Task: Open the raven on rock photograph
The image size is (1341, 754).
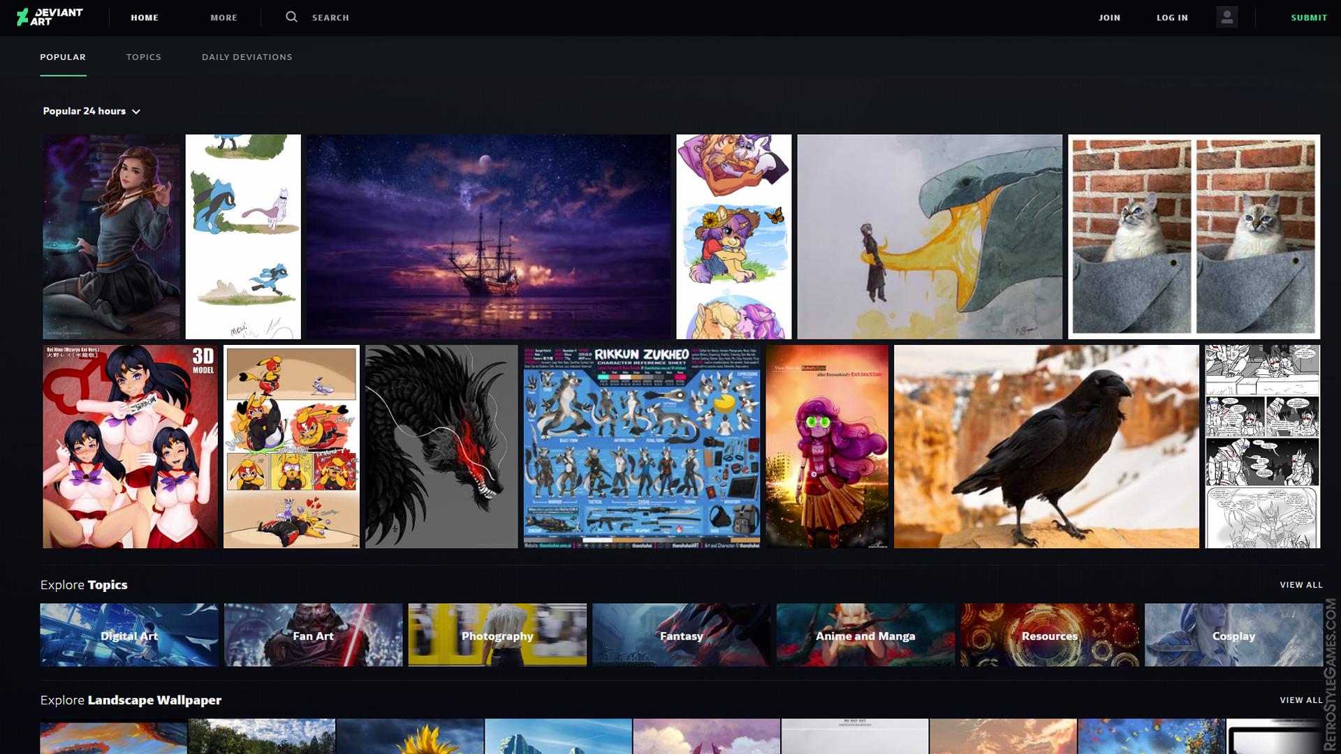Action: [x=1046, y=446]
